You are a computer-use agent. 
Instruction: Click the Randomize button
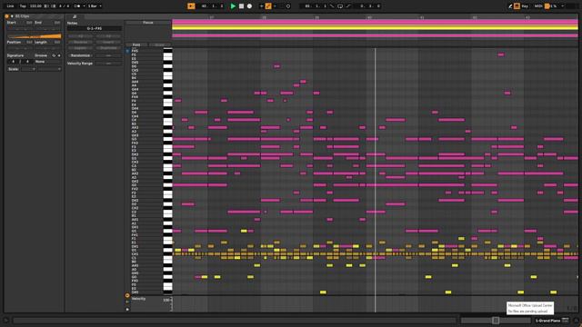(x=81, y=55)
